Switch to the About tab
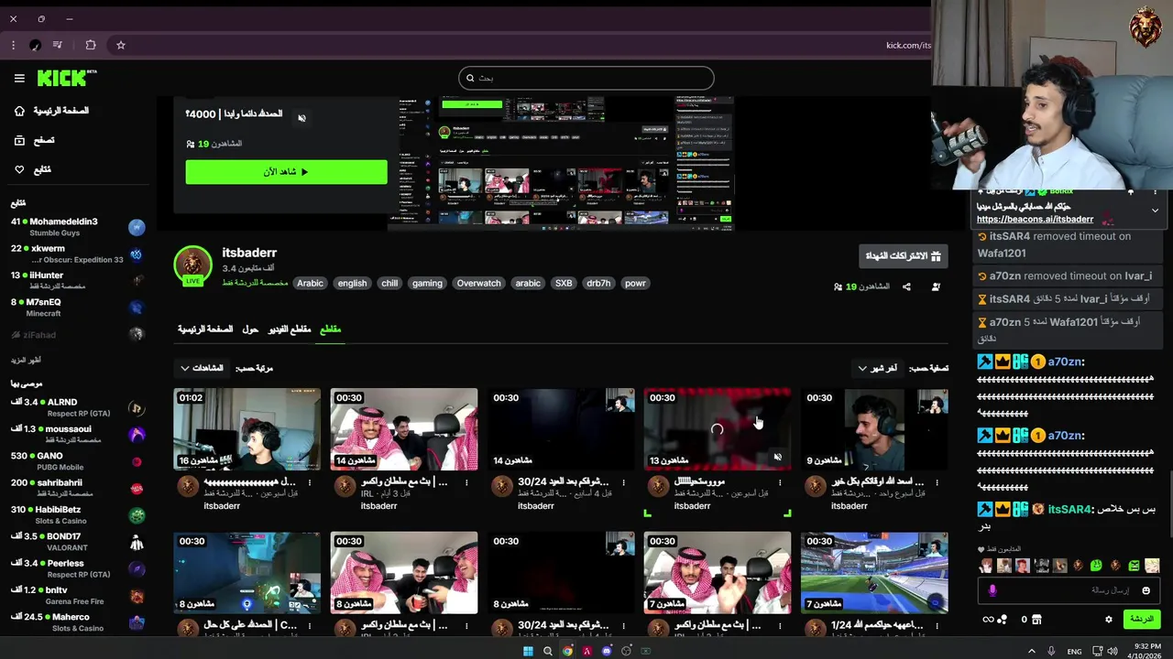Image resolution: width=1173 pixels, height=659 pixels. pyautogui.click(x=250, y=329)
